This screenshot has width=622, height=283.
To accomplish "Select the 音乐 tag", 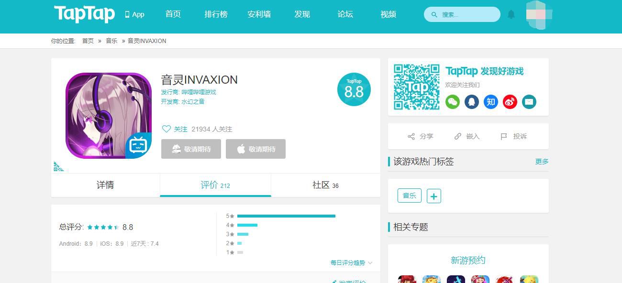I will click(410, 196).
